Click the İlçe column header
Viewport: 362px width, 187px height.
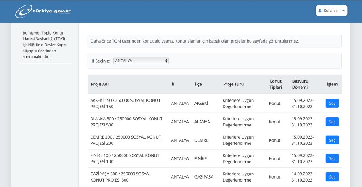click(198, 84)
